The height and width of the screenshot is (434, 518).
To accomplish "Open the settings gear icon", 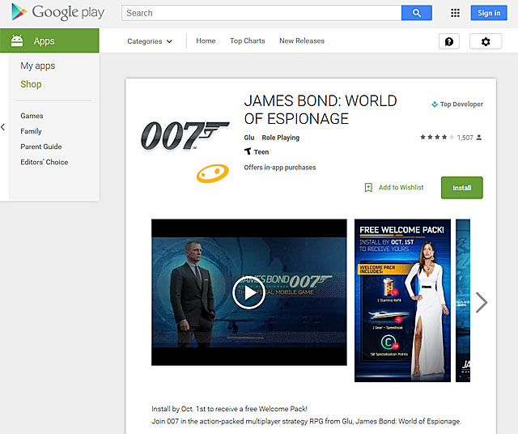I will coord(486,41).
